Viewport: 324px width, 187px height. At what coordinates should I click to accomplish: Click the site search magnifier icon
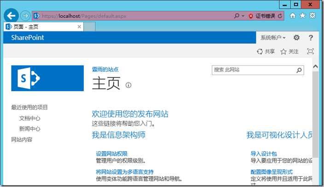(299, 70)
